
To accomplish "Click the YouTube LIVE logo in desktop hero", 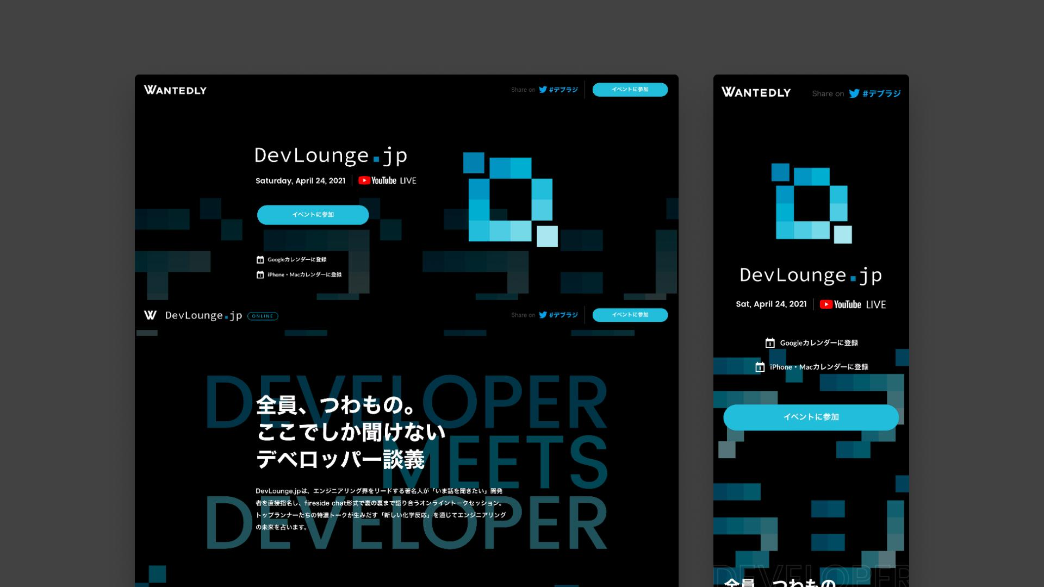I will (387, 180).
